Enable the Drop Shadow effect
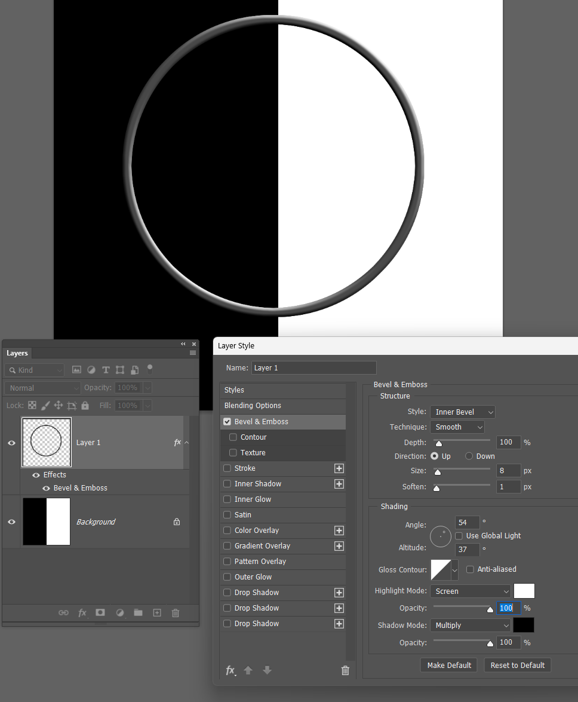Image resolution: width=578 pixels, height=702 pixels. tap(227, 592)
